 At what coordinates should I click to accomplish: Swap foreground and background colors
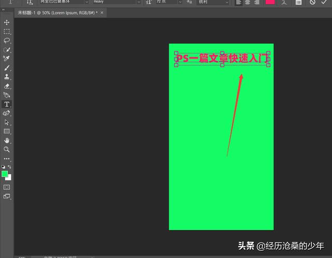pyautogui.click(x=9, y=167)
